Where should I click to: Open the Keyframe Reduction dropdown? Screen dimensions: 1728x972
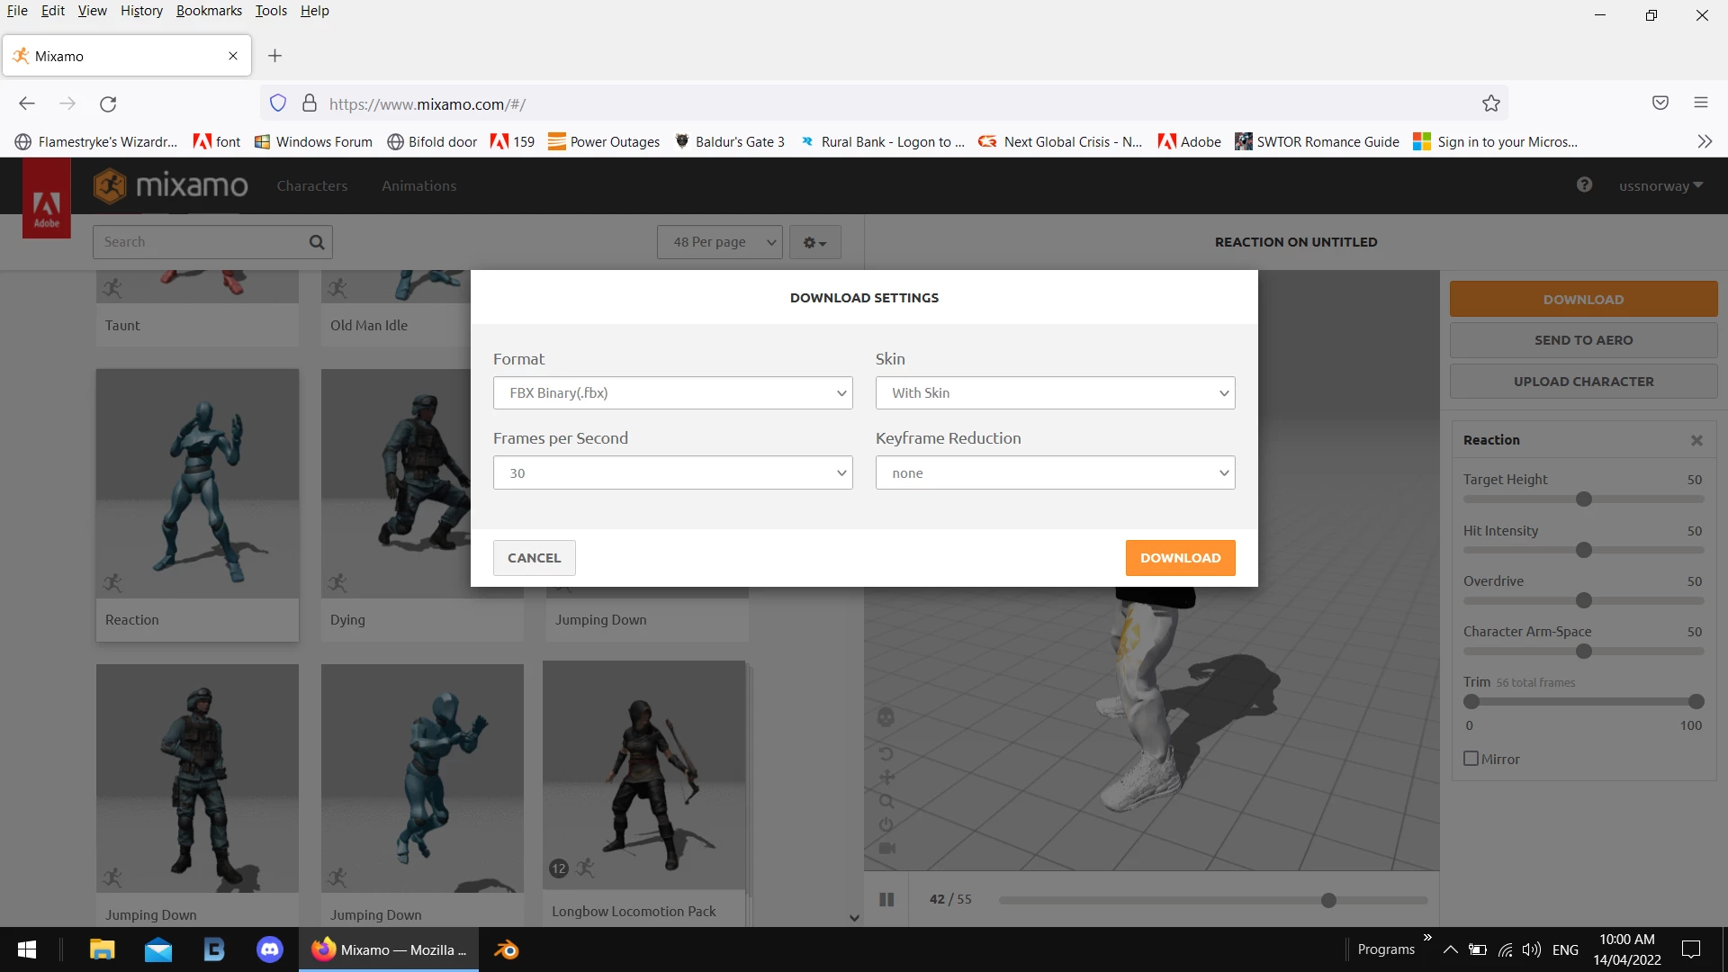coord(1055,473)
